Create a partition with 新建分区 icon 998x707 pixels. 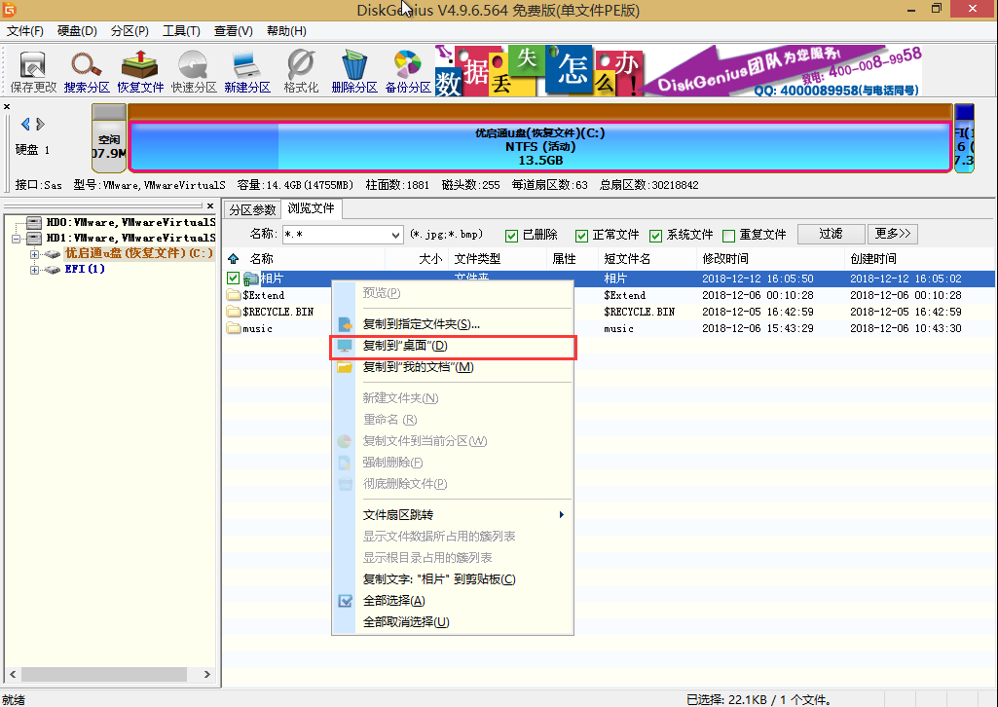tap(247, 71)
